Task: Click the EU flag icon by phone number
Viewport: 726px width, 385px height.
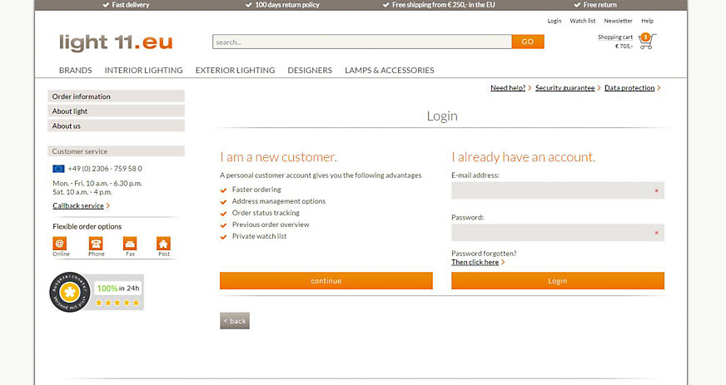Action: tap(58, 169)
